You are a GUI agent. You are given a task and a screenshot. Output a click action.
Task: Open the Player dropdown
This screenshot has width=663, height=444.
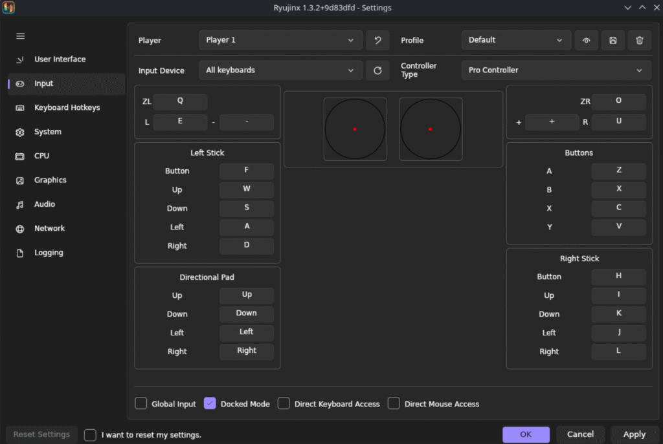coord(281,40)
